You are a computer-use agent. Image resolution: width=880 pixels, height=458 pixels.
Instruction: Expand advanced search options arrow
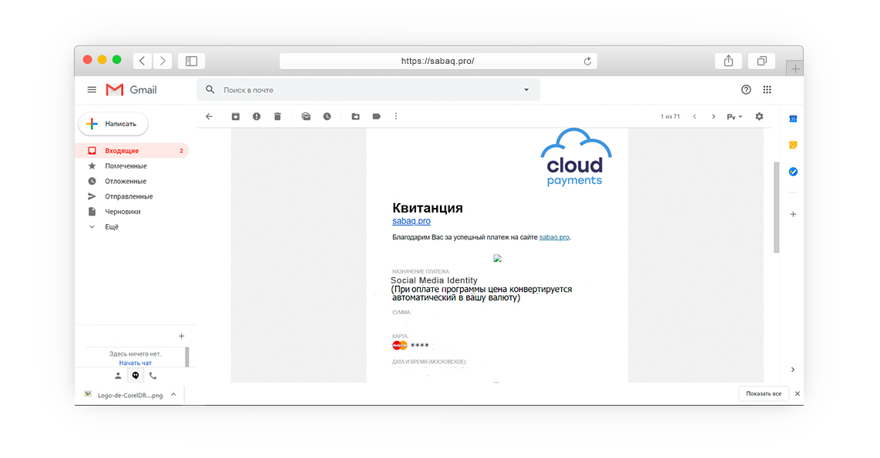point(526,90)
